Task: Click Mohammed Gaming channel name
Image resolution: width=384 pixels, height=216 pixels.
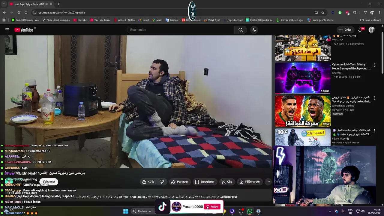Action: pyautogui.click(x=343, y=106)
